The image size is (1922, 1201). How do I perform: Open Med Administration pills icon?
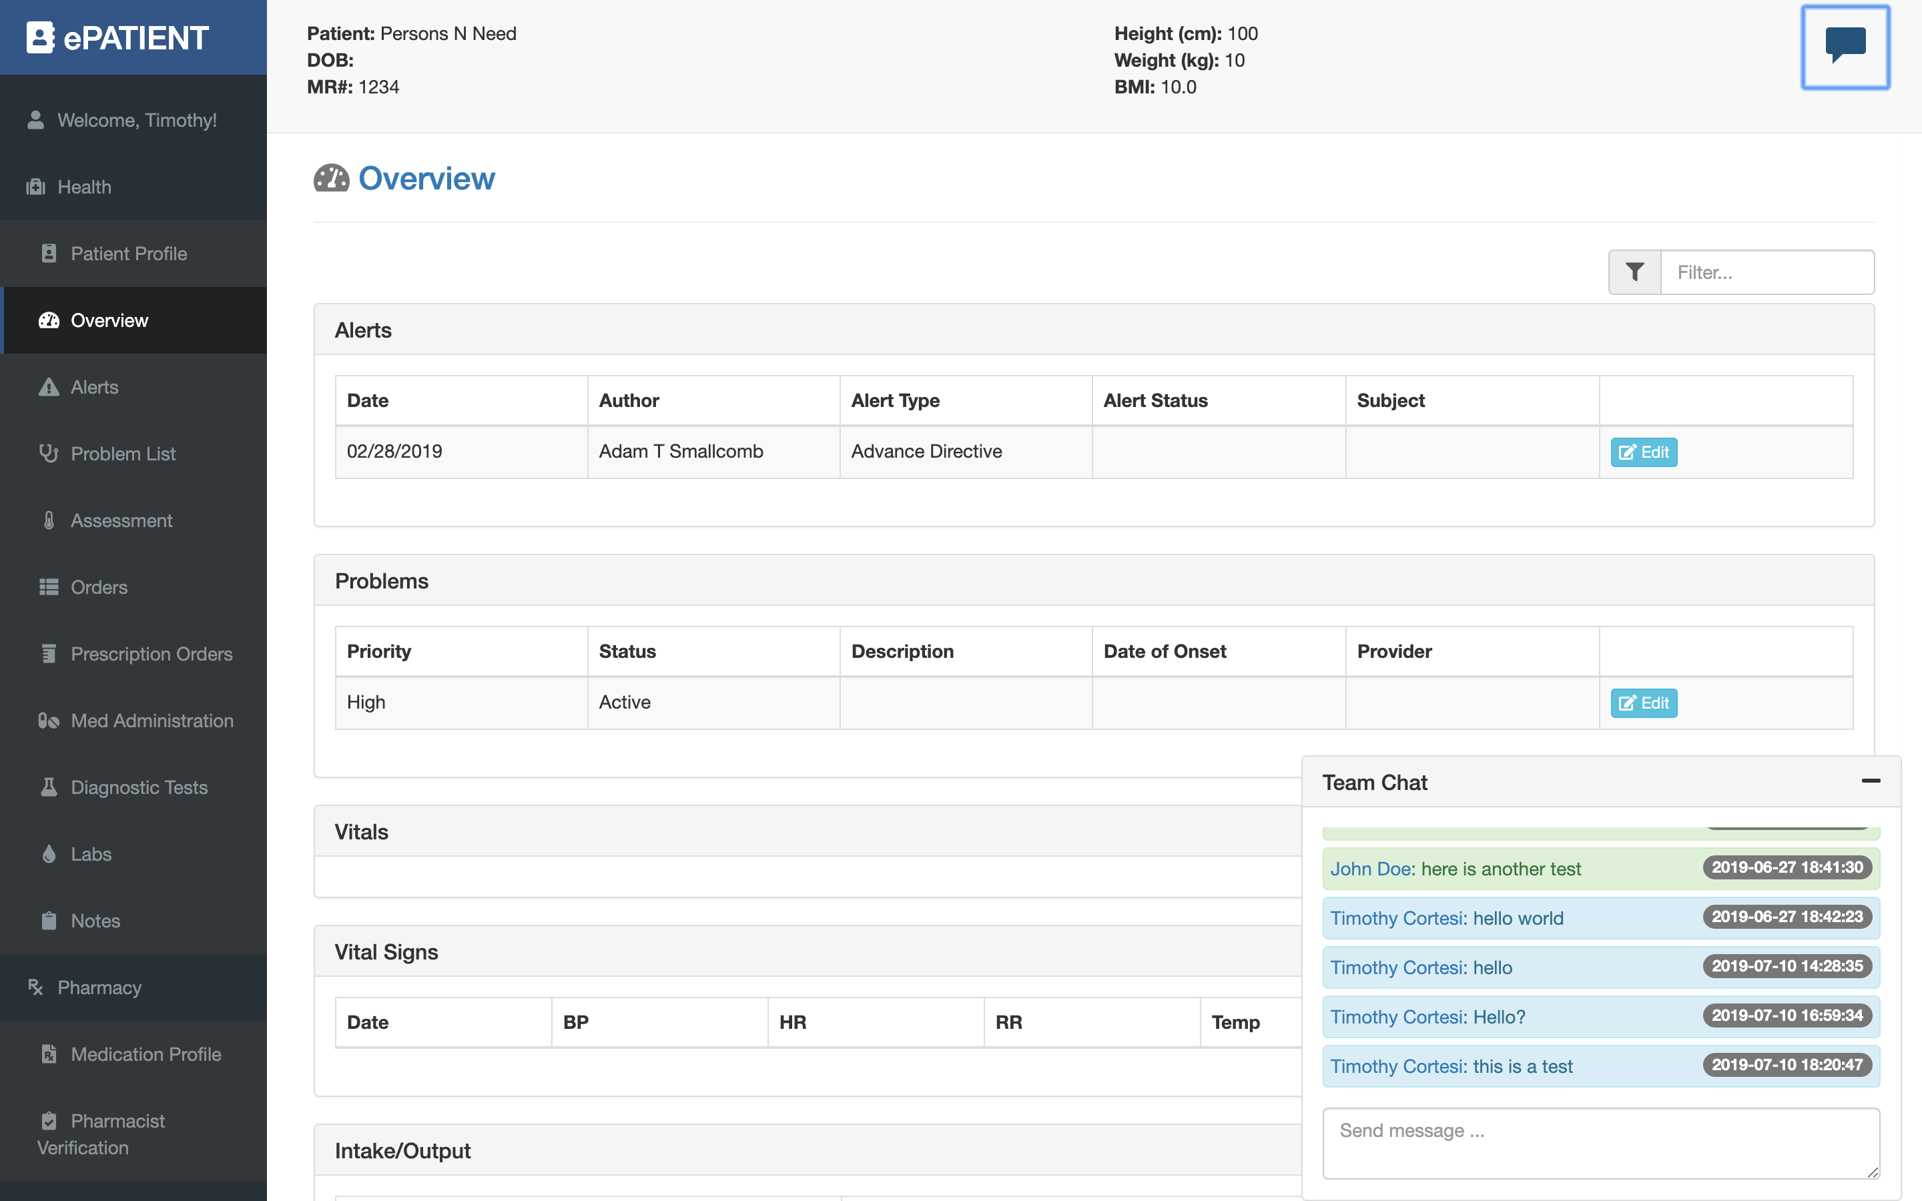tap(49, 721)
